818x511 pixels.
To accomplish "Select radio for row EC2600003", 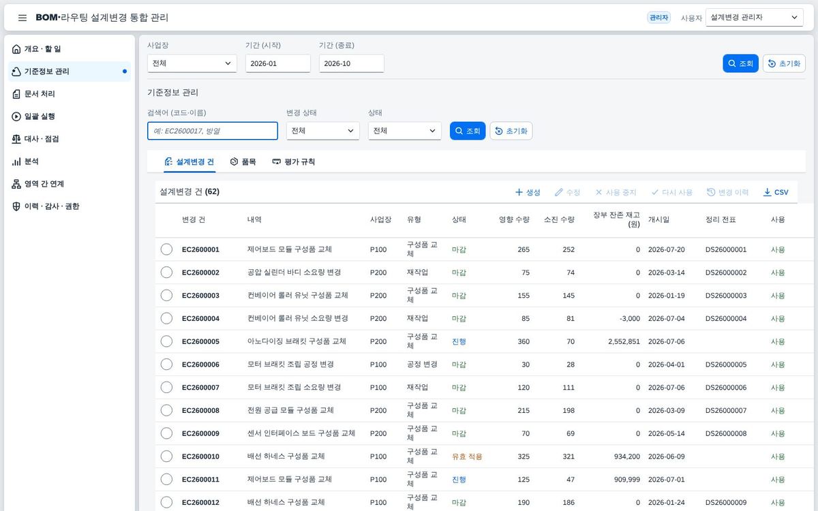I will [x=166, y=295].
